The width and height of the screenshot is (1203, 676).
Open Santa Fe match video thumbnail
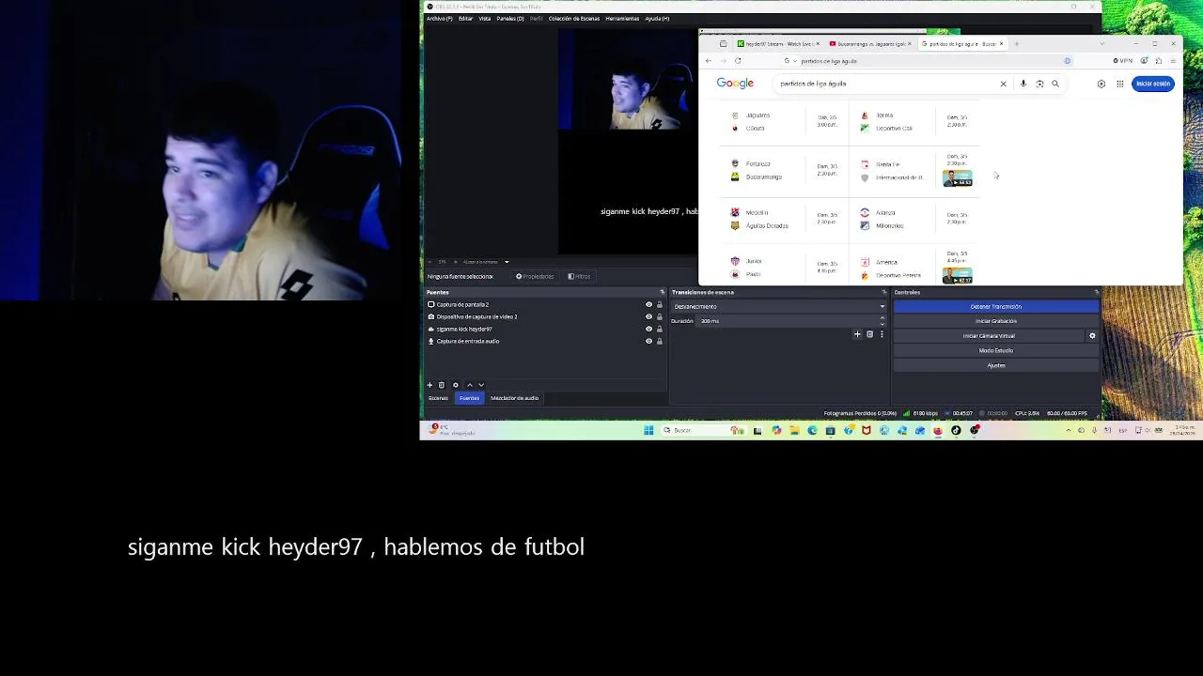coord(958,178)
